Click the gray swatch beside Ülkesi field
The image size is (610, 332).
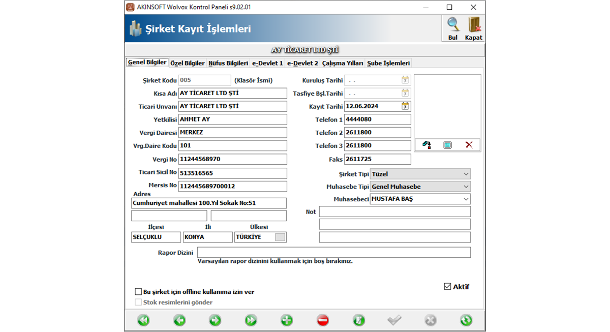click(280, 237)
